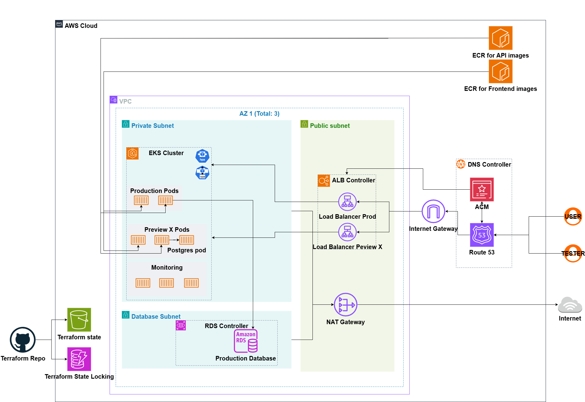Click the Route 53 icon
Image resolution: width=585 pixels, height=402 pixels.
pyautogui.click(x=481, y=235)
